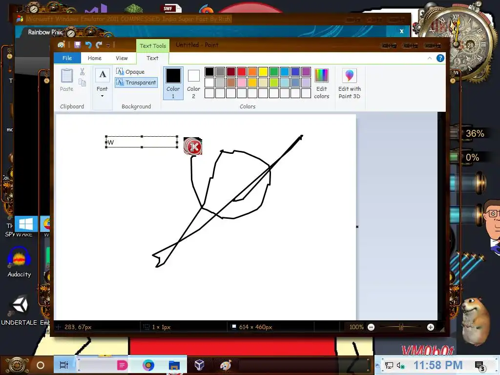This screenshot has height=375, width=500.
Task: Click the Windows logo desktop tile
Action: click(x=26, y=224)
